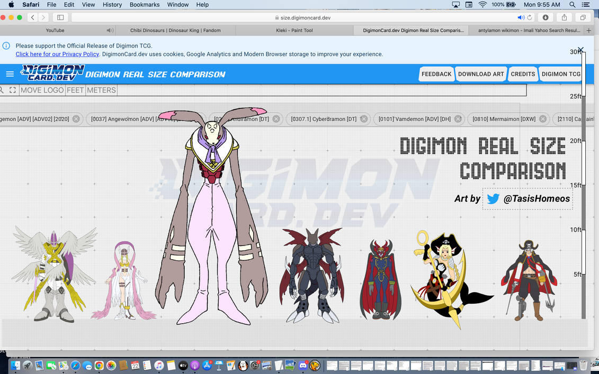Click the DigimonCard.dev logo

pos(52,72)
